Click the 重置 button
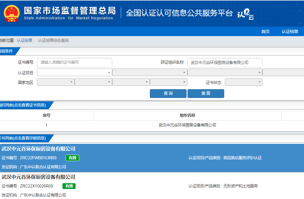 pos(206,94)
